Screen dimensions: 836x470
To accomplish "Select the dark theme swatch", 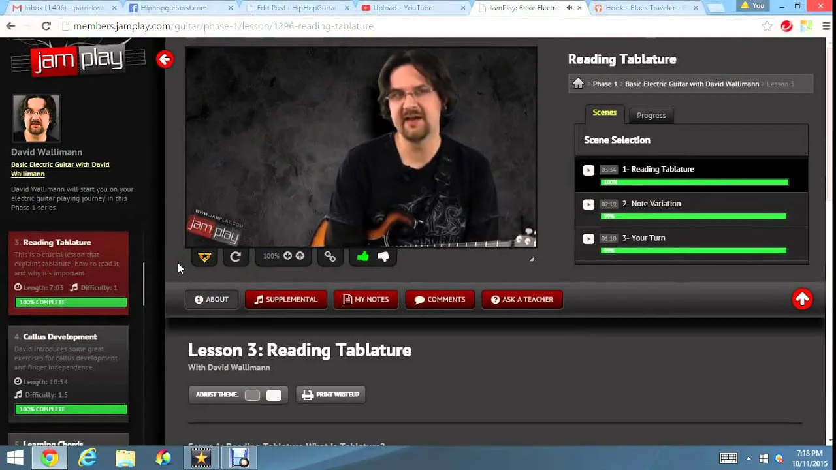I will [252, 395].
